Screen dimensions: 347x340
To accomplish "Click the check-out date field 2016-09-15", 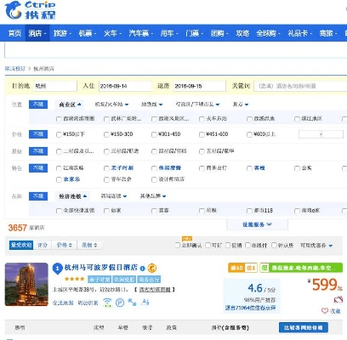I will (x=200, y=86).
